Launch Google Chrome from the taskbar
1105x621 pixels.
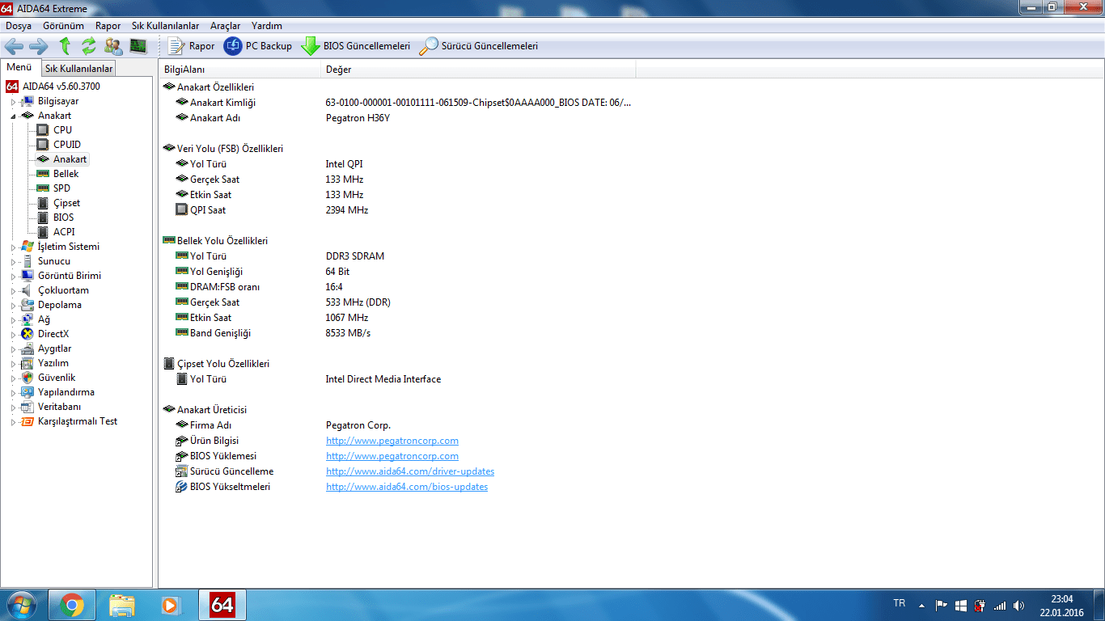click(72, 605)
